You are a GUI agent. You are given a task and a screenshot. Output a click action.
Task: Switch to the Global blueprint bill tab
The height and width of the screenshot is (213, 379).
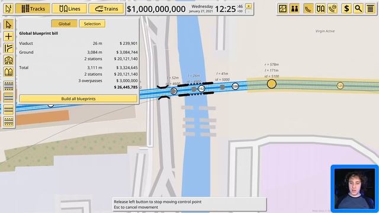[65, 24]
